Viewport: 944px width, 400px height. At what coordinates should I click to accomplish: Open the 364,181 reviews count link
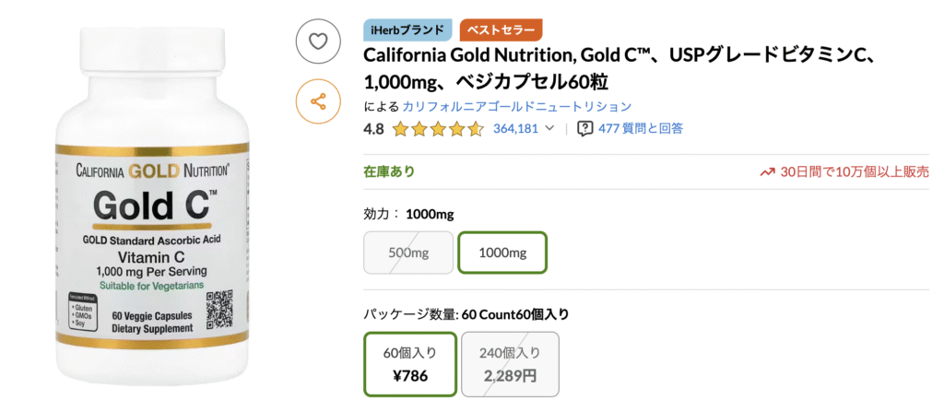[515, 129]
